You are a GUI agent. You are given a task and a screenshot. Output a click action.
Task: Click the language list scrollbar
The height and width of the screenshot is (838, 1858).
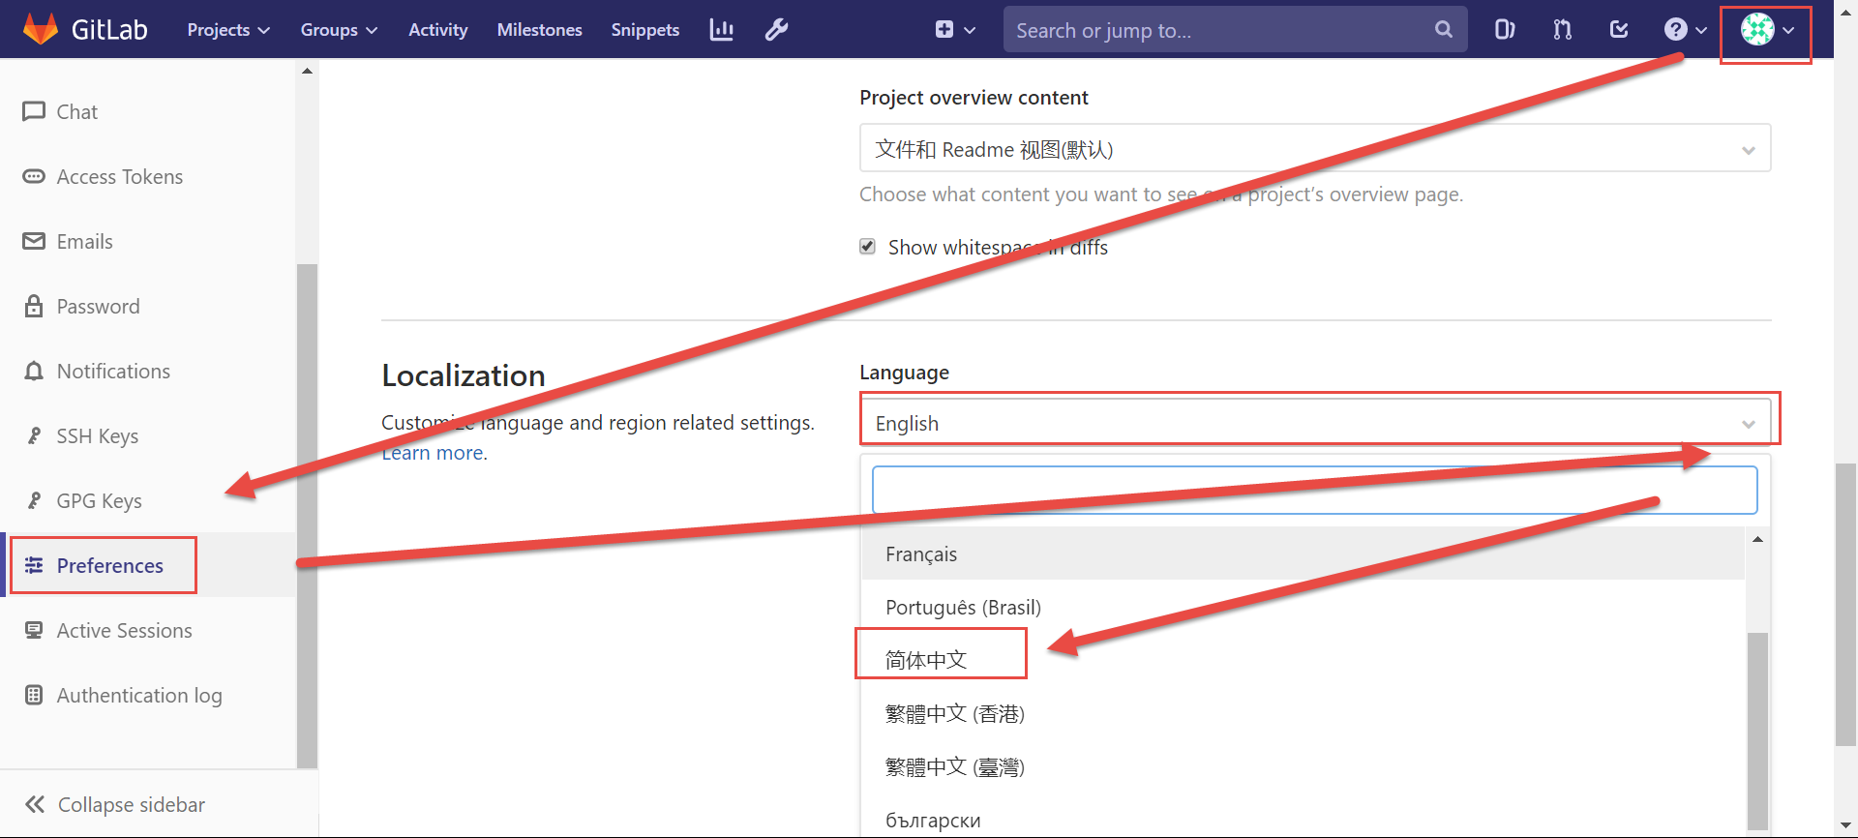click(1757, 726)
